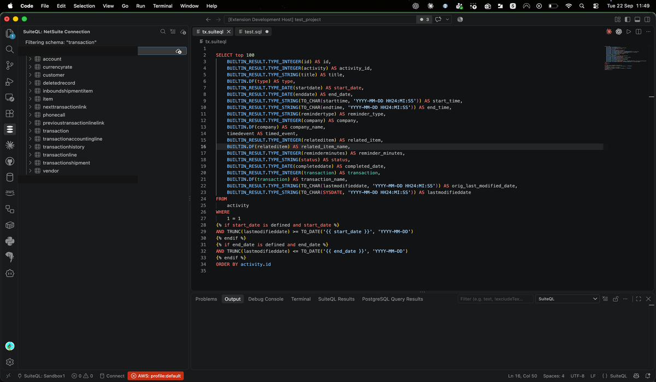
Task: Open Output panel More Actions ellipsis
Action: (626, 299)
